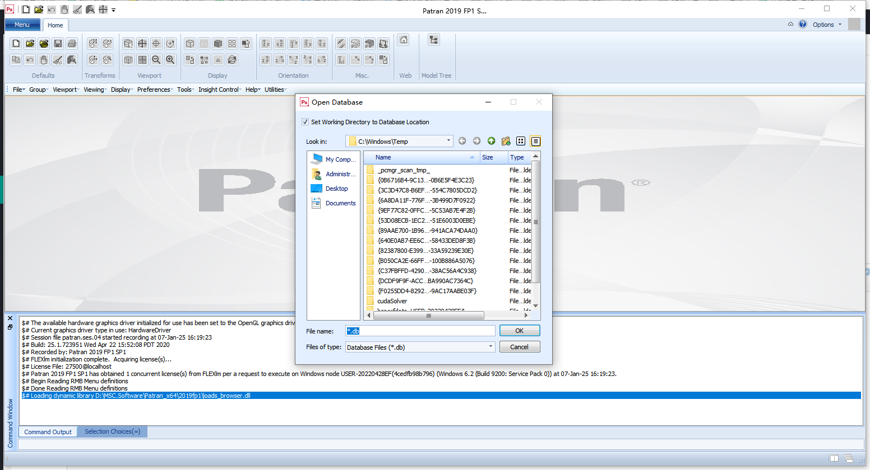
Task: Switch to the Command Output tab
Action: (48, 432)
